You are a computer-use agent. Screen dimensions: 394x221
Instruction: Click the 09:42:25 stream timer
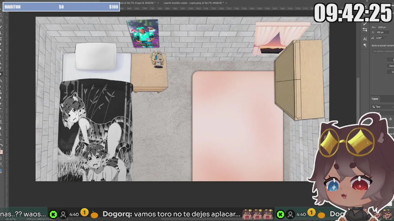(353, 13)
